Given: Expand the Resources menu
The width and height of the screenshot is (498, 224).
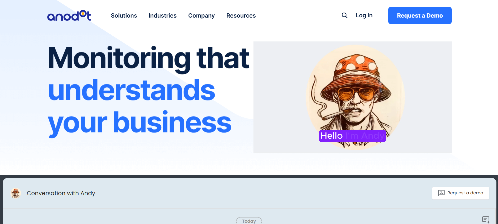Looking at the screenshot, I should [241, 16].
